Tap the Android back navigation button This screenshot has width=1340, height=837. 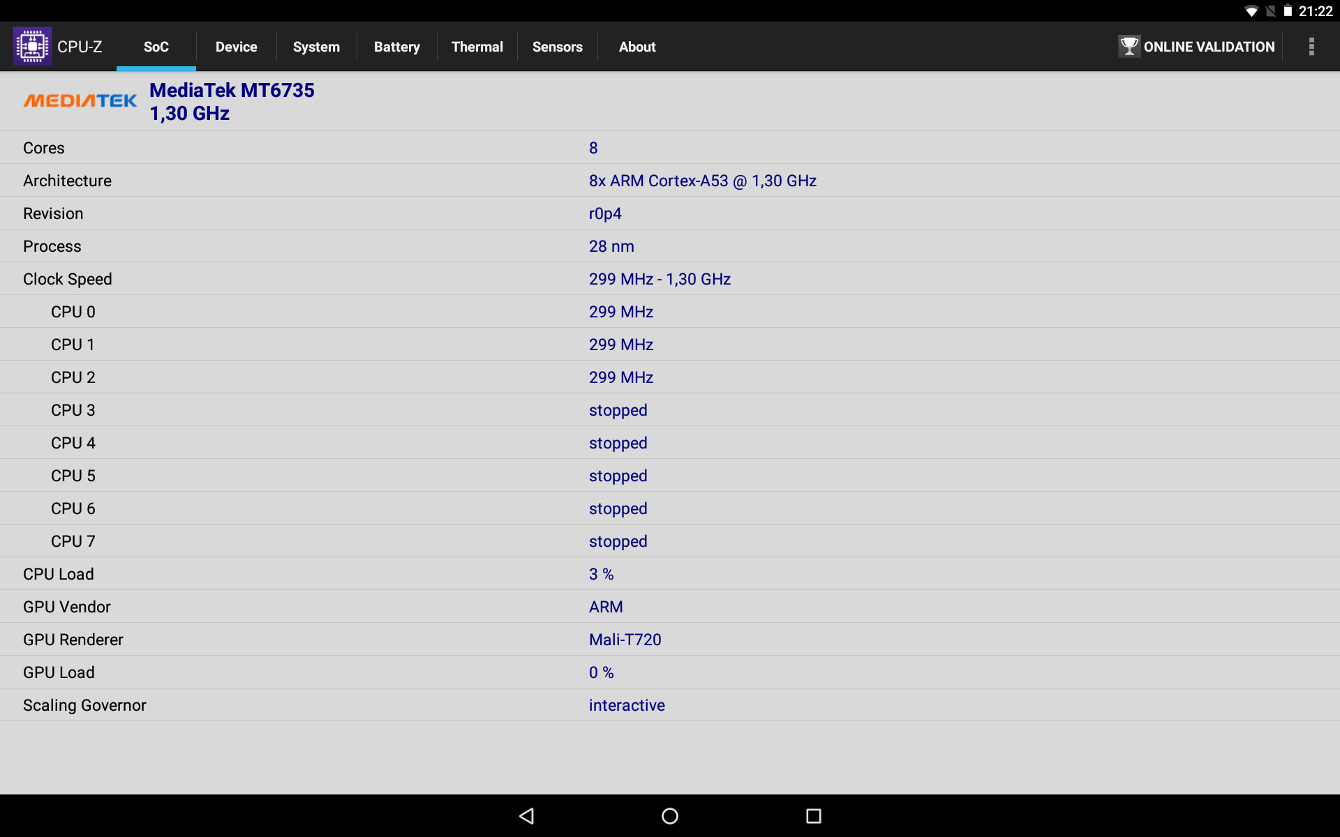coord(527,816)
